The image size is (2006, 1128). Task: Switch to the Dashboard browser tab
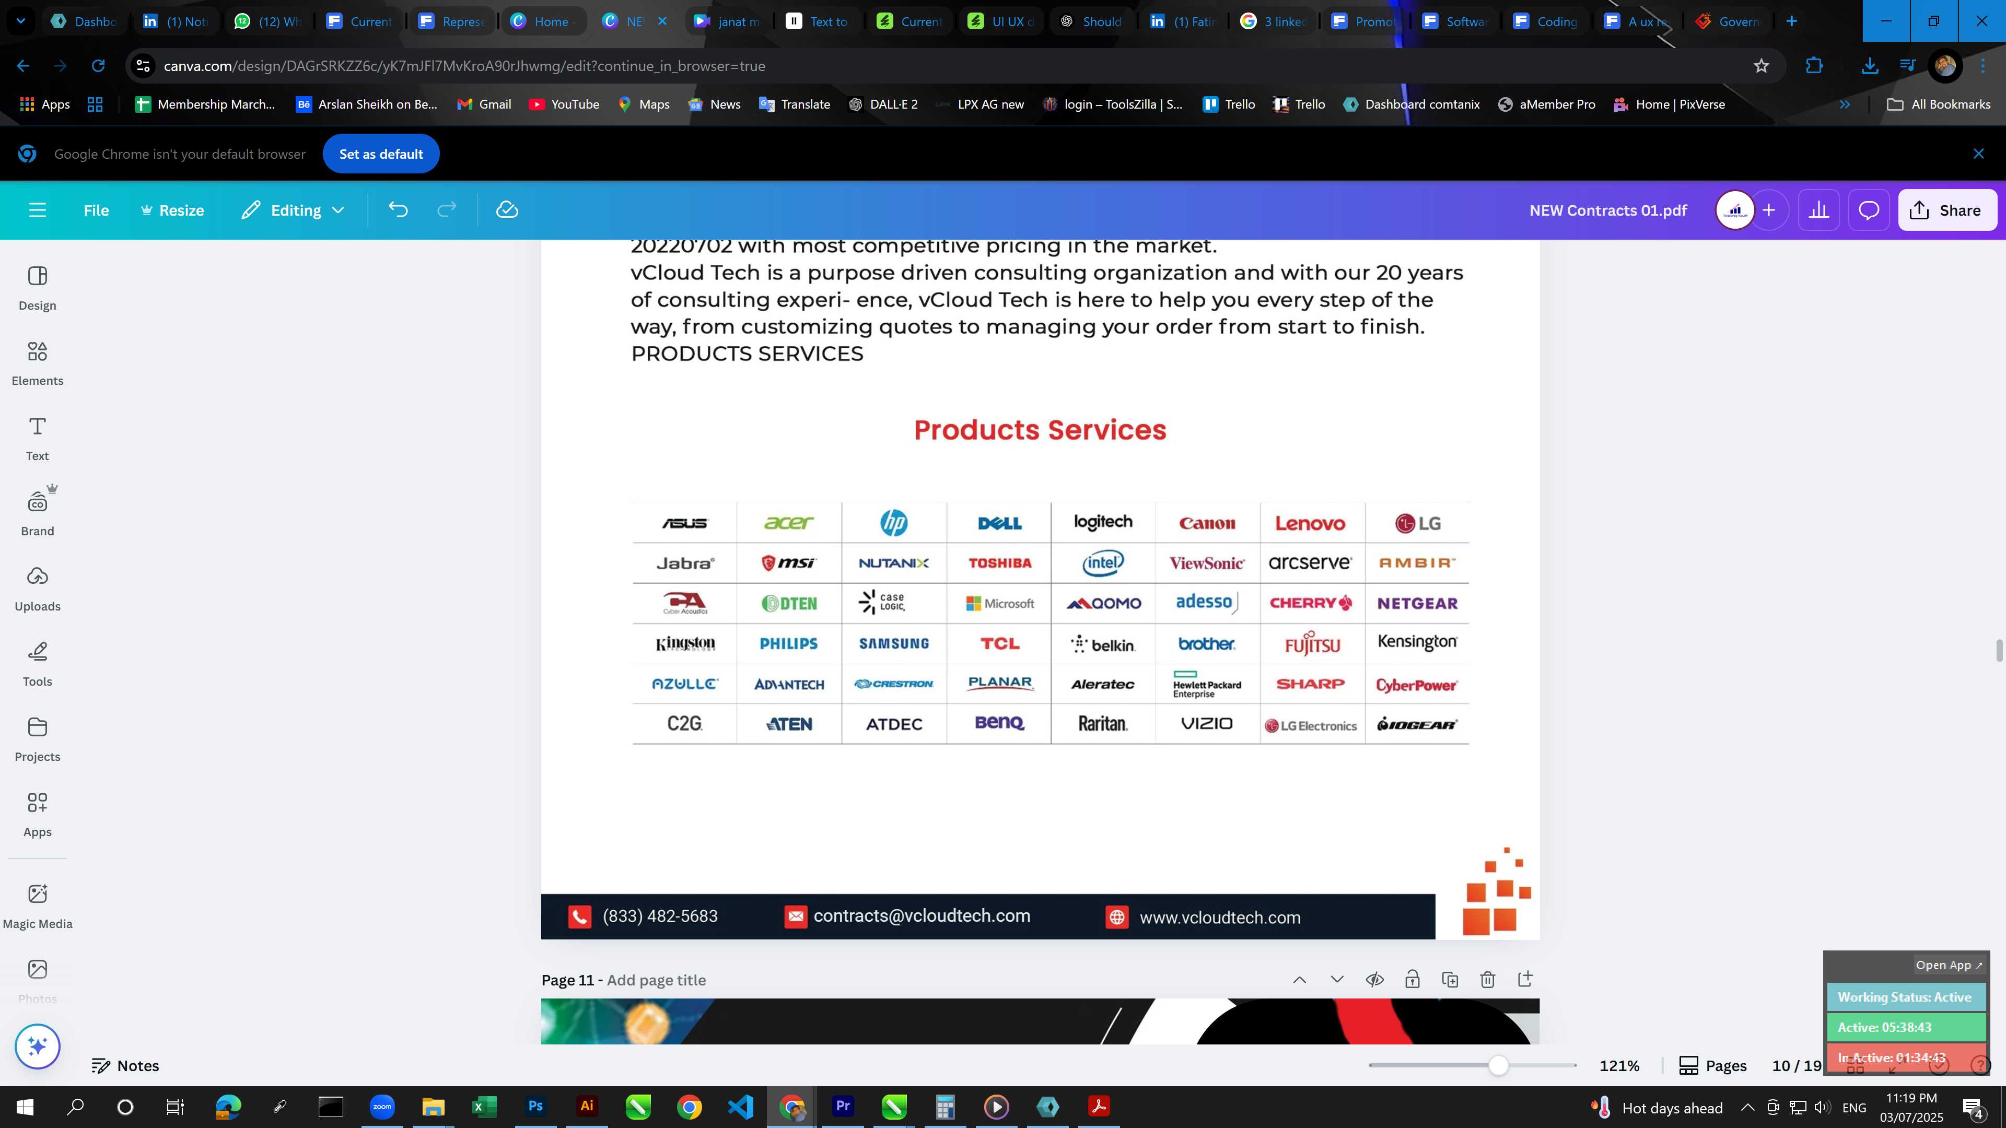[x=84, y=21]
